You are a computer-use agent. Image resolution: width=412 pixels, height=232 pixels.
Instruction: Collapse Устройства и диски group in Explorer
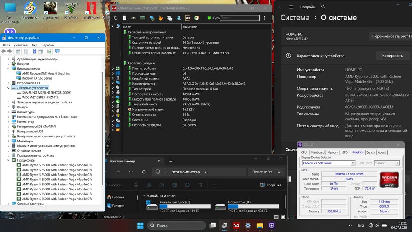coord(144,195)
